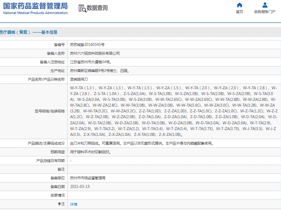281x211 pixels.
Task: Click the 变更情况 row label
Action: pyautogui.click(x=58, y=195)
